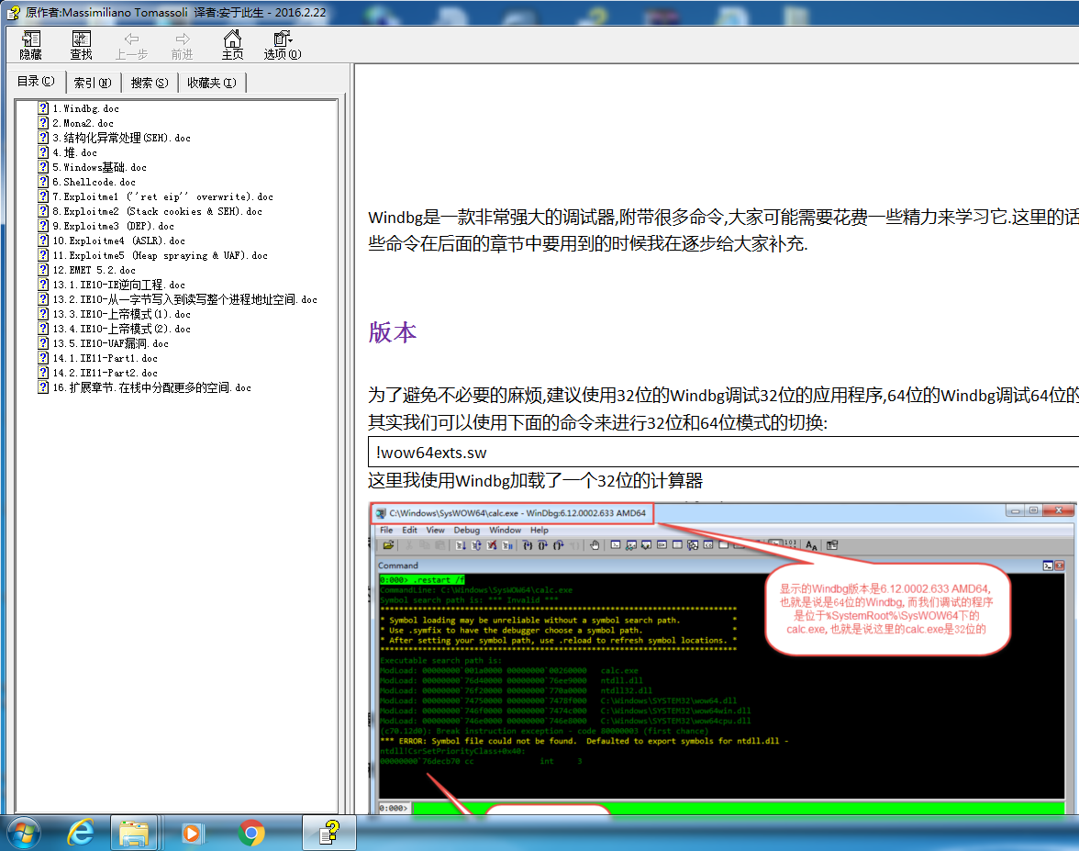Switch to the 搜索 (Search) tab
Image resolution: width=1079 pixels, height=851 pixels.
(x=150, y=83)
